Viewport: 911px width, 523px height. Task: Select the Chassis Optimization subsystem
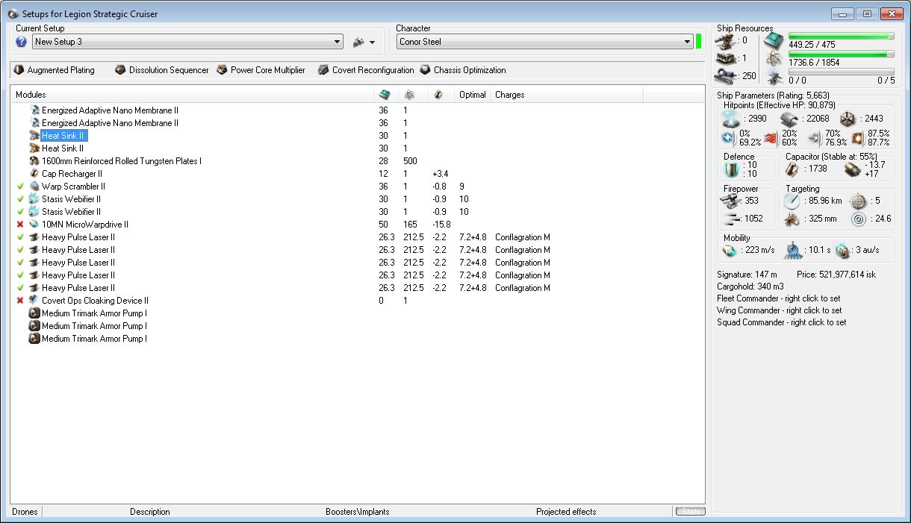coord(463,70)
